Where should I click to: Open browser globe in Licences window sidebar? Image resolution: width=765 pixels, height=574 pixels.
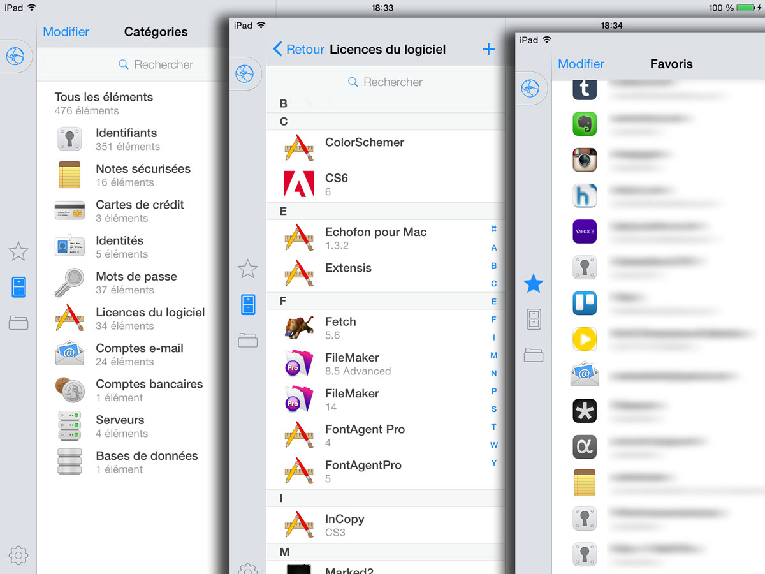click(245, 75)
